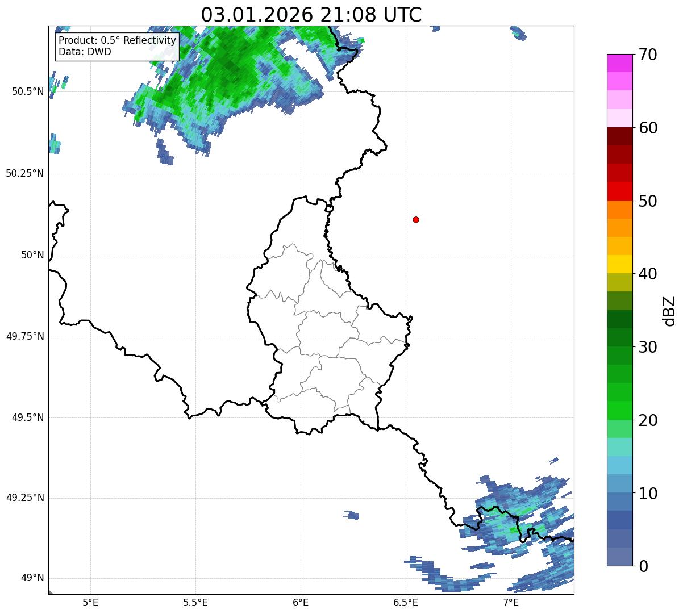Click the latitude label "50.25°N"
The image size is (683, 614).
coord(24,173)
